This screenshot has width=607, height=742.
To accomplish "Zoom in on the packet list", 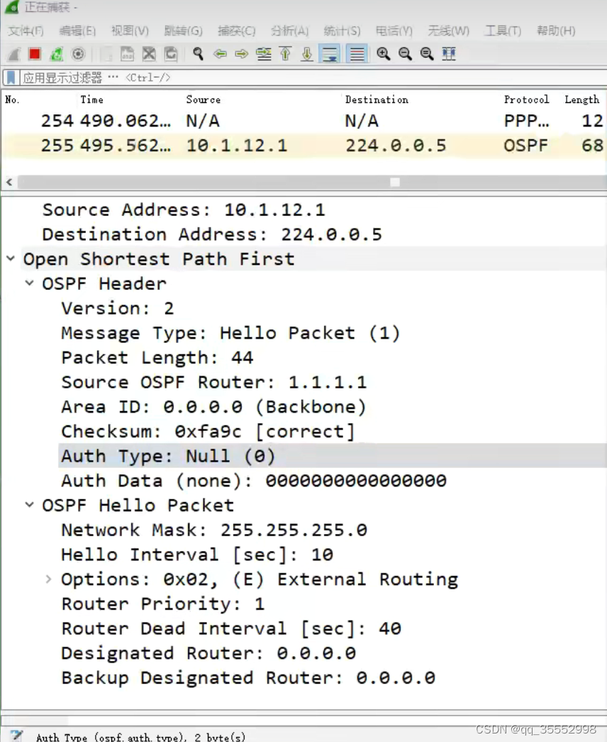I will 384,54.
